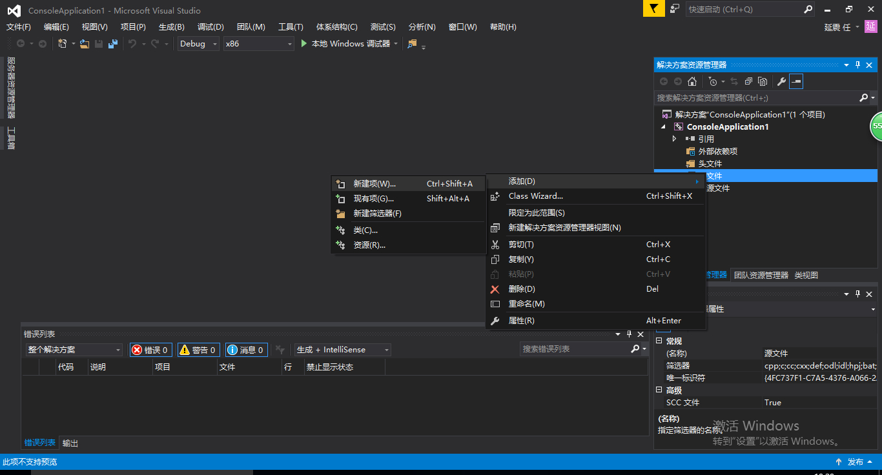
Task: Choose 限定为此范围(S) in context menu
Action: click(596, 213)
